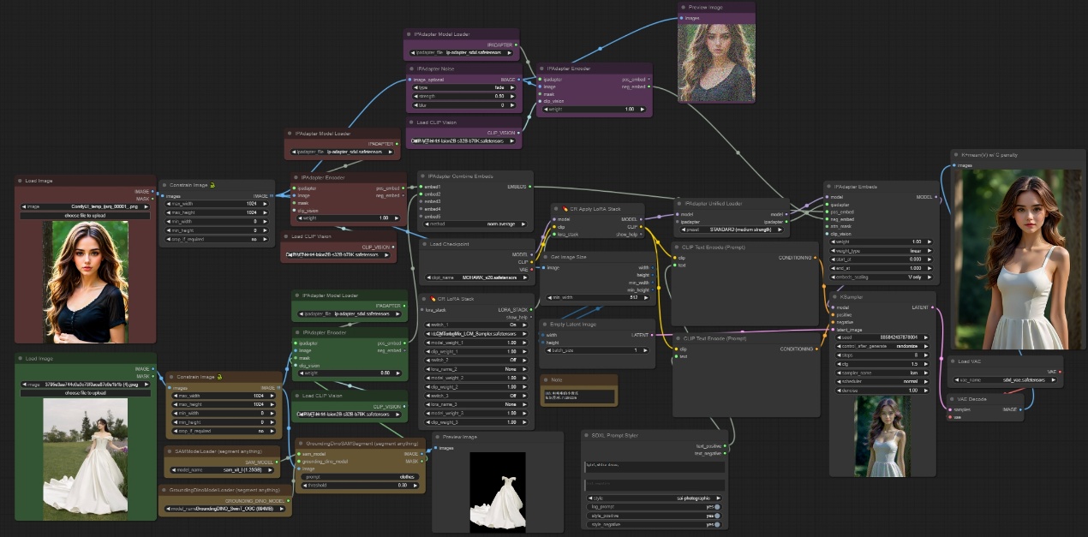The width and height of the screenshot is (1088, 537).
Task: Collapse the SDXL Prompt Styler node
Action: coord(586,435)
